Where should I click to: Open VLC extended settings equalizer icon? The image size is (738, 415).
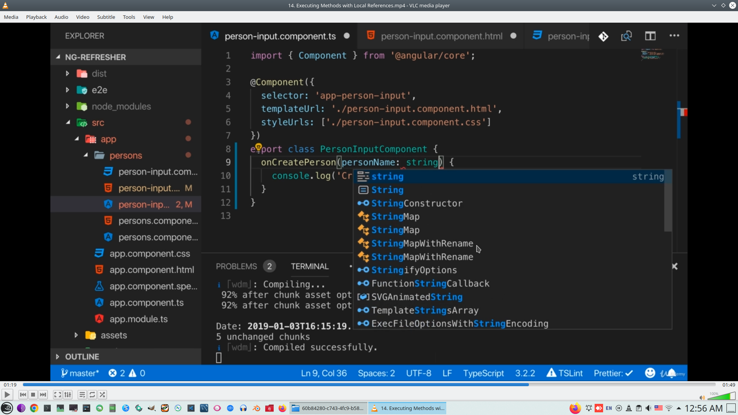click(68, 395)
